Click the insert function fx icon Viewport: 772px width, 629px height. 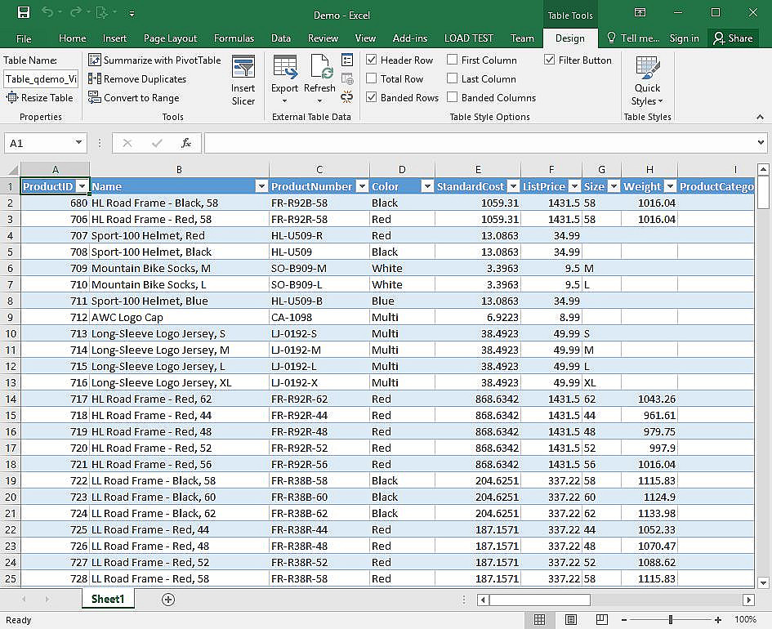pyautogui.click(x=186, y=143)
